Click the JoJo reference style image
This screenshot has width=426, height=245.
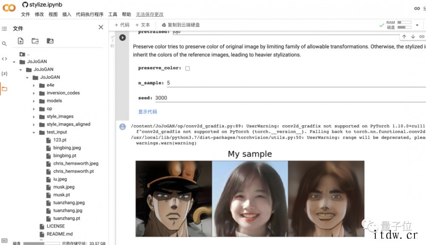coord(174,199)
